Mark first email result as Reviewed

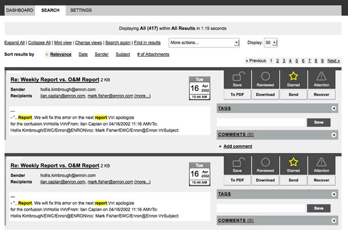265,79
